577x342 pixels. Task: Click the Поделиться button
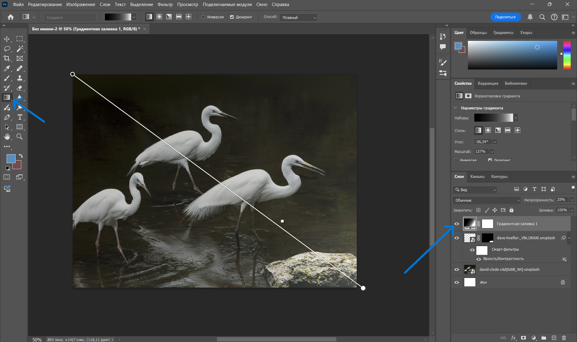click(505, 17)
